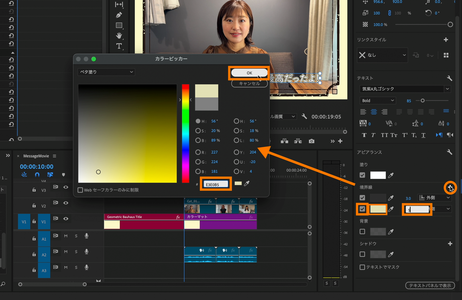Click the second stroke color swatch
Image resolution: width=462 pixels, height=300 pixels.
coord(378,209)
